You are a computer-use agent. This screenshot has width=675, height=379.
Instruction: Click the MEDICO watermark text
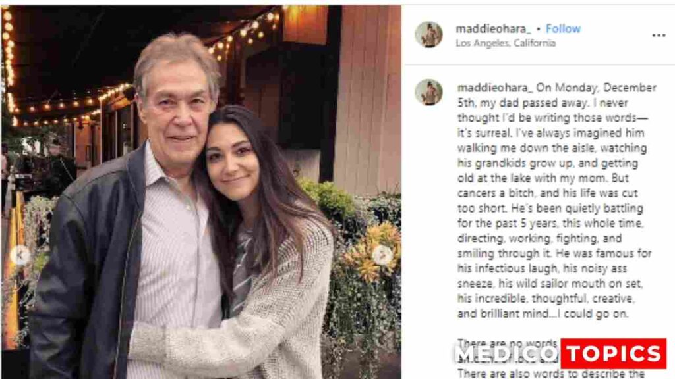(x=506, y=354)
